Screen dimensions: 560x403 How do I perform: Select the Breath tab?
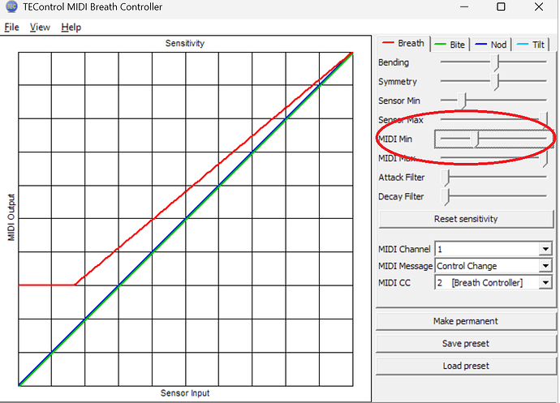[403, 44]
